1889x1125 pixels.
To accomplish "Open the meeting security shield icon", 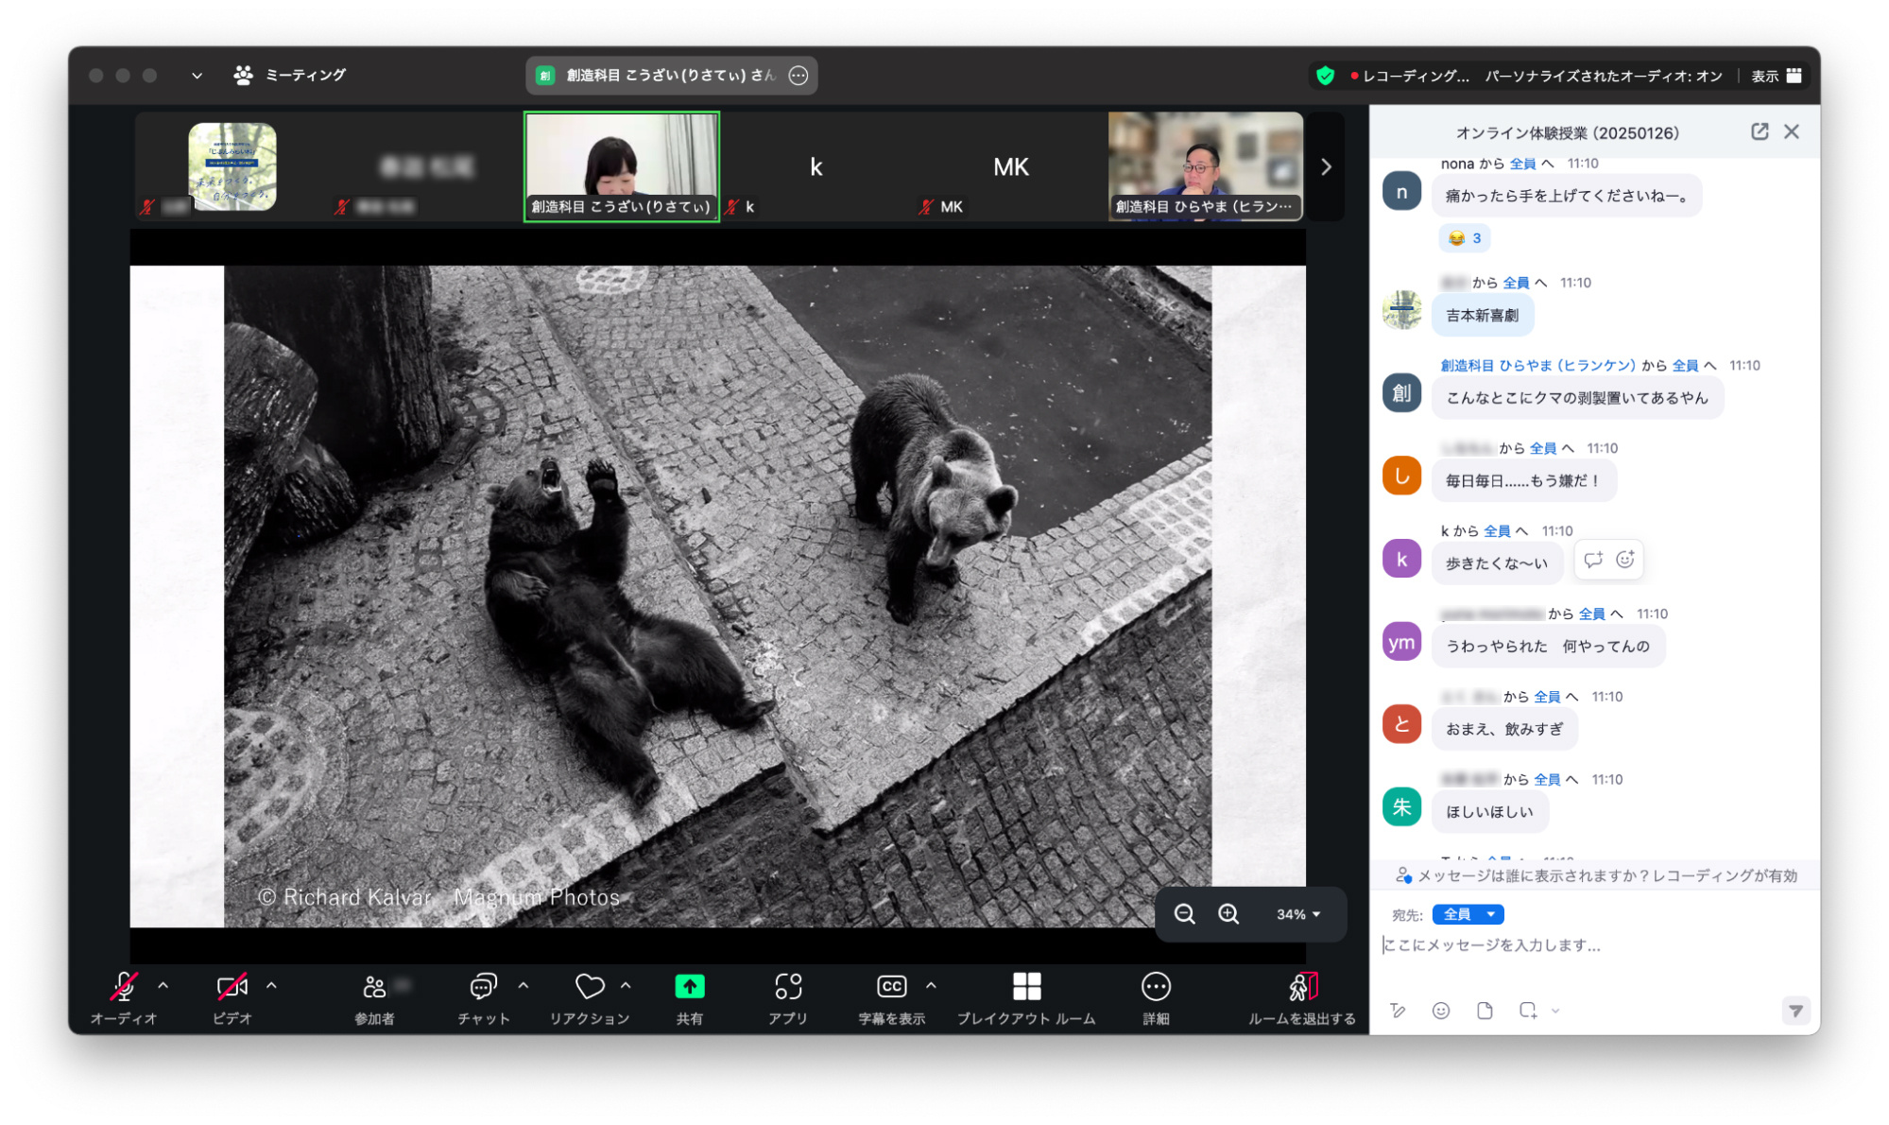I will (1326, 76).
